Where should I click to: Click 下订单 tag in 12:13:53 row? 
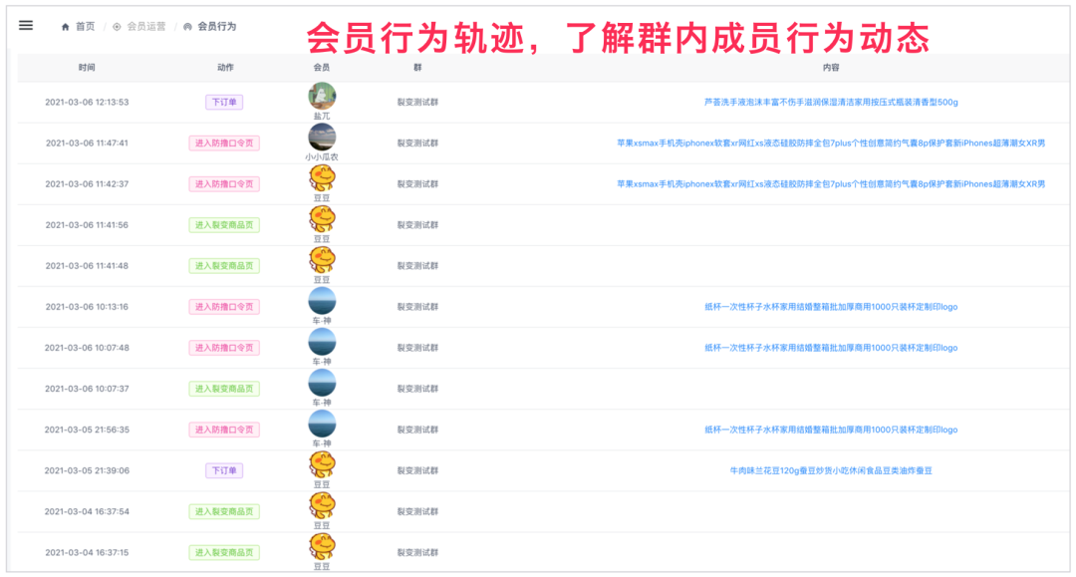[x=224, y=103]
